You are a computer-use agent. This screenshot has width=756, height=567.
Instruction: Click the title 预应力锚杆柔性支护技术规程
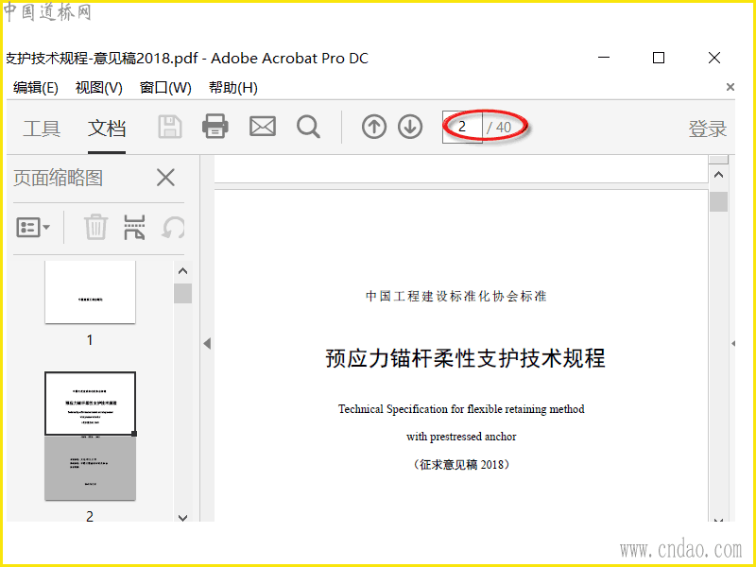click(465, 358)
